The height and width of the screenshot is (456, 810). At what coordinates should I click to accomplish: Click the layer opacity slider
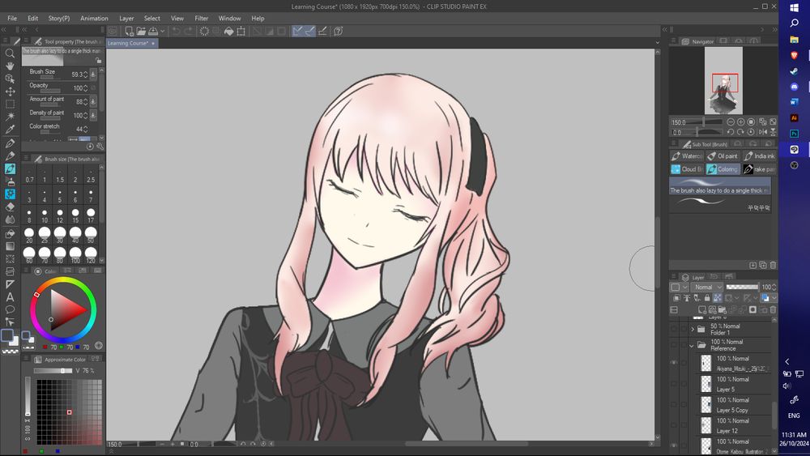[742, 287]
